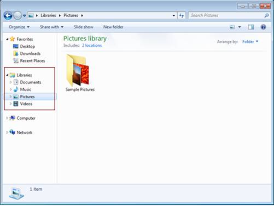Click the Pictures library title heading
Screen dimensions: 274x206
click(x=85, y=39)
